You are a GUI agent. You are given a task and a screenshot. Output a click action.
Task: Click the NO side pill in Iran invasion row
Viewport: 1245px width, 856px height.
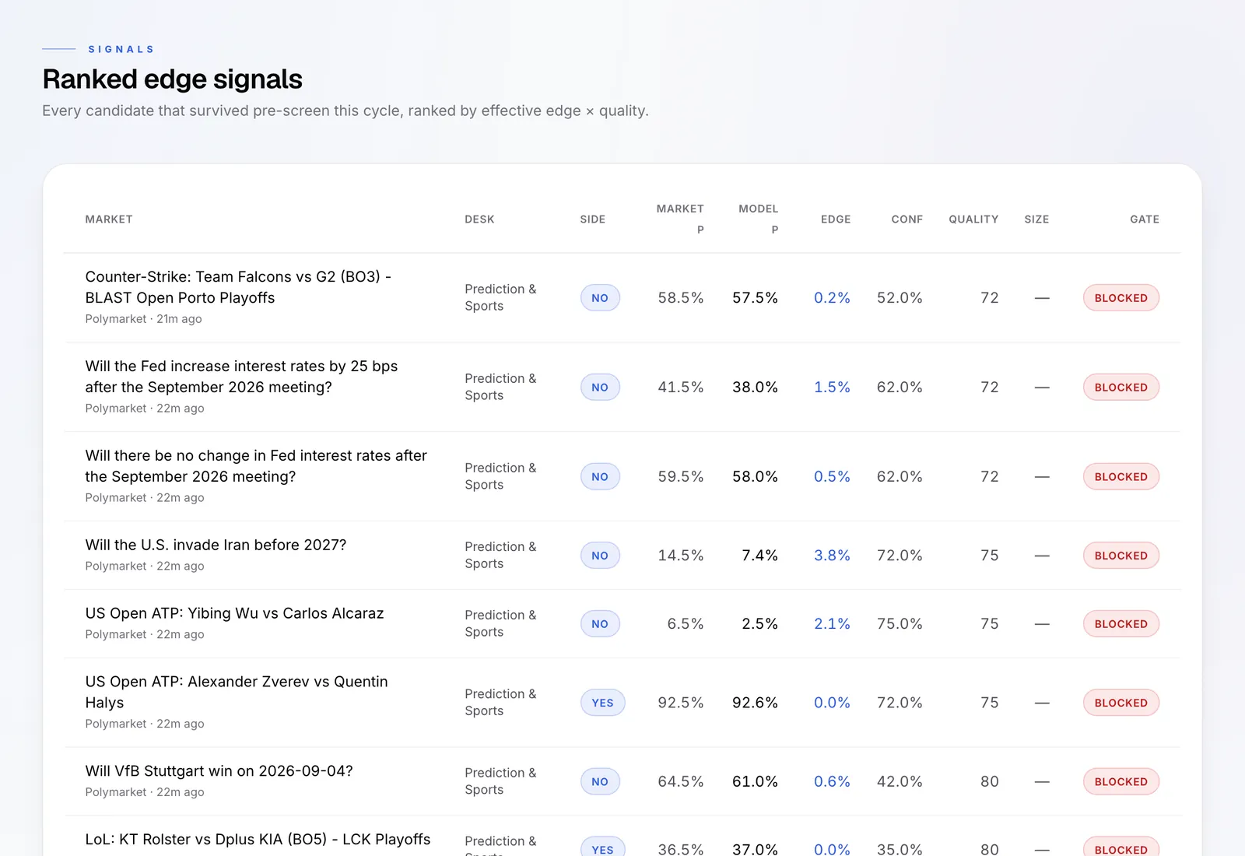600,556
